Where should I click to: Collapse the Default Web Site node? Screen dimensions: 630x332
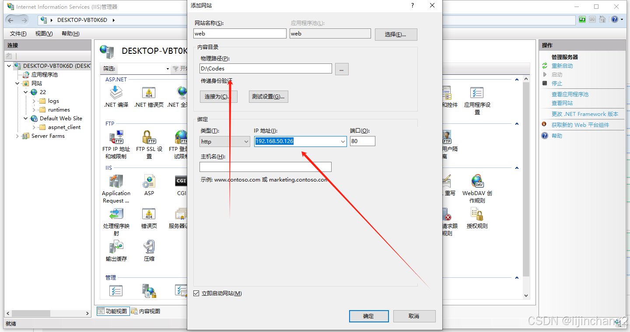26,118
